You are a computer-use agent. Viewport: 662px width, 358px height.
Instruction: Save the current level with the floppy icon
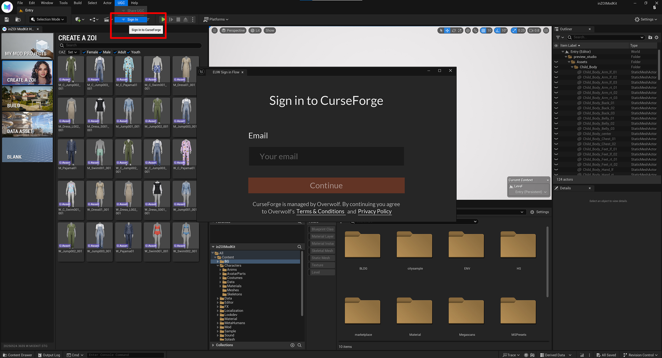[7, 19]
